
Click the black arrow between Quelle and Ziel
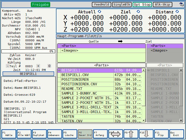coord(120,41)
